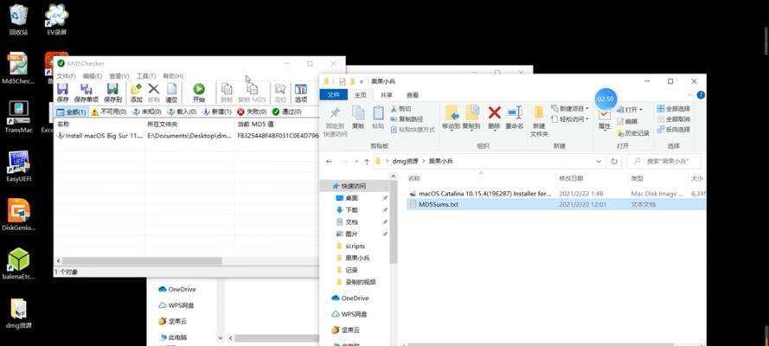Click the 剪切 scissors item in Explorer ribbon
This screenshot has width=769, height=346.
pyautogui.click(x=401, y=109)
